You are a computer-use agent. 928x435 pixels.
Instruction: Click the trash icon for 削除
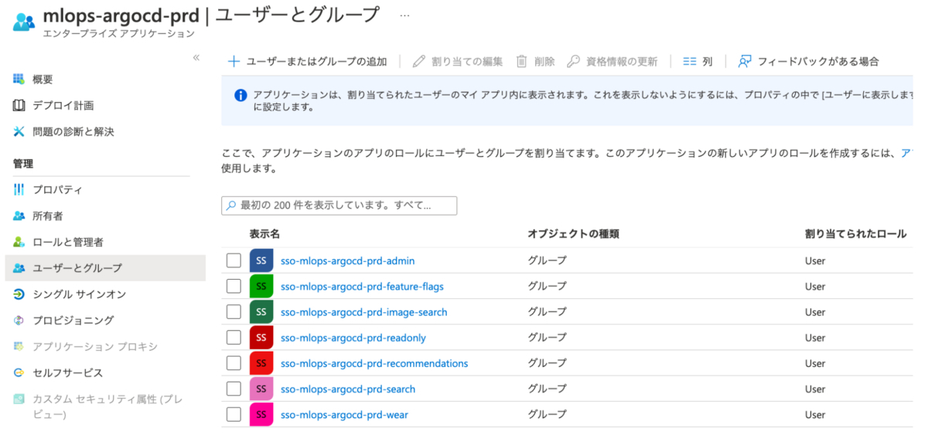pos(522,61)
